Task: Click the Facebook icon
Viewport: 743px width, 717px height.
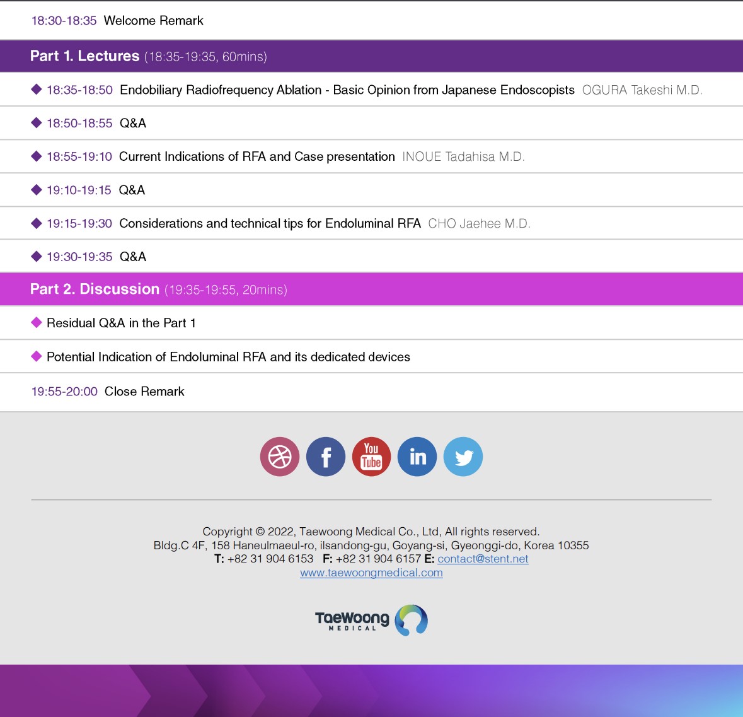Action: pos(326,457)
